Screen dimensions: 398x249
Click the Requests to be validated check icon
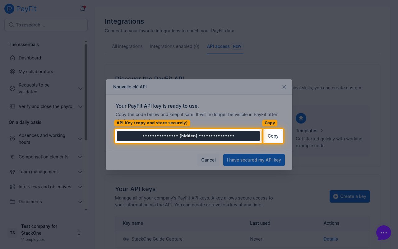point(12,88)
